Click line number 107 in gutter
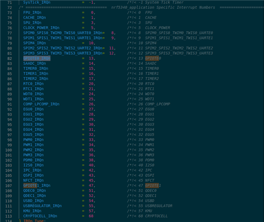This screenshot has height=222, width=264. (9, 185)
